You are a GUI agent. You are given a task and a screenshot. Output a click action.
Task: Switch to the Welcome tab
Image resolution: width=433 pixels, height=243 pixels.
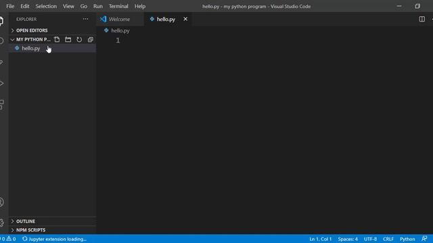pyautogui.click(x=120, y=19)
